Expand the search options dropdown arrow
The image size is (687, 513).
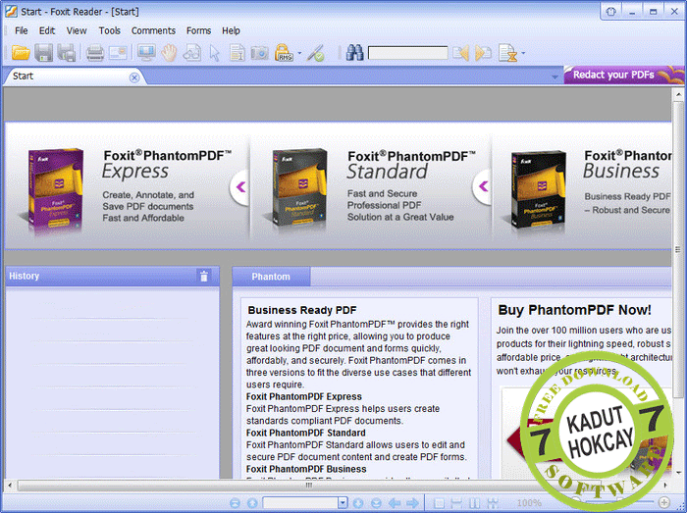click(523, 53)
